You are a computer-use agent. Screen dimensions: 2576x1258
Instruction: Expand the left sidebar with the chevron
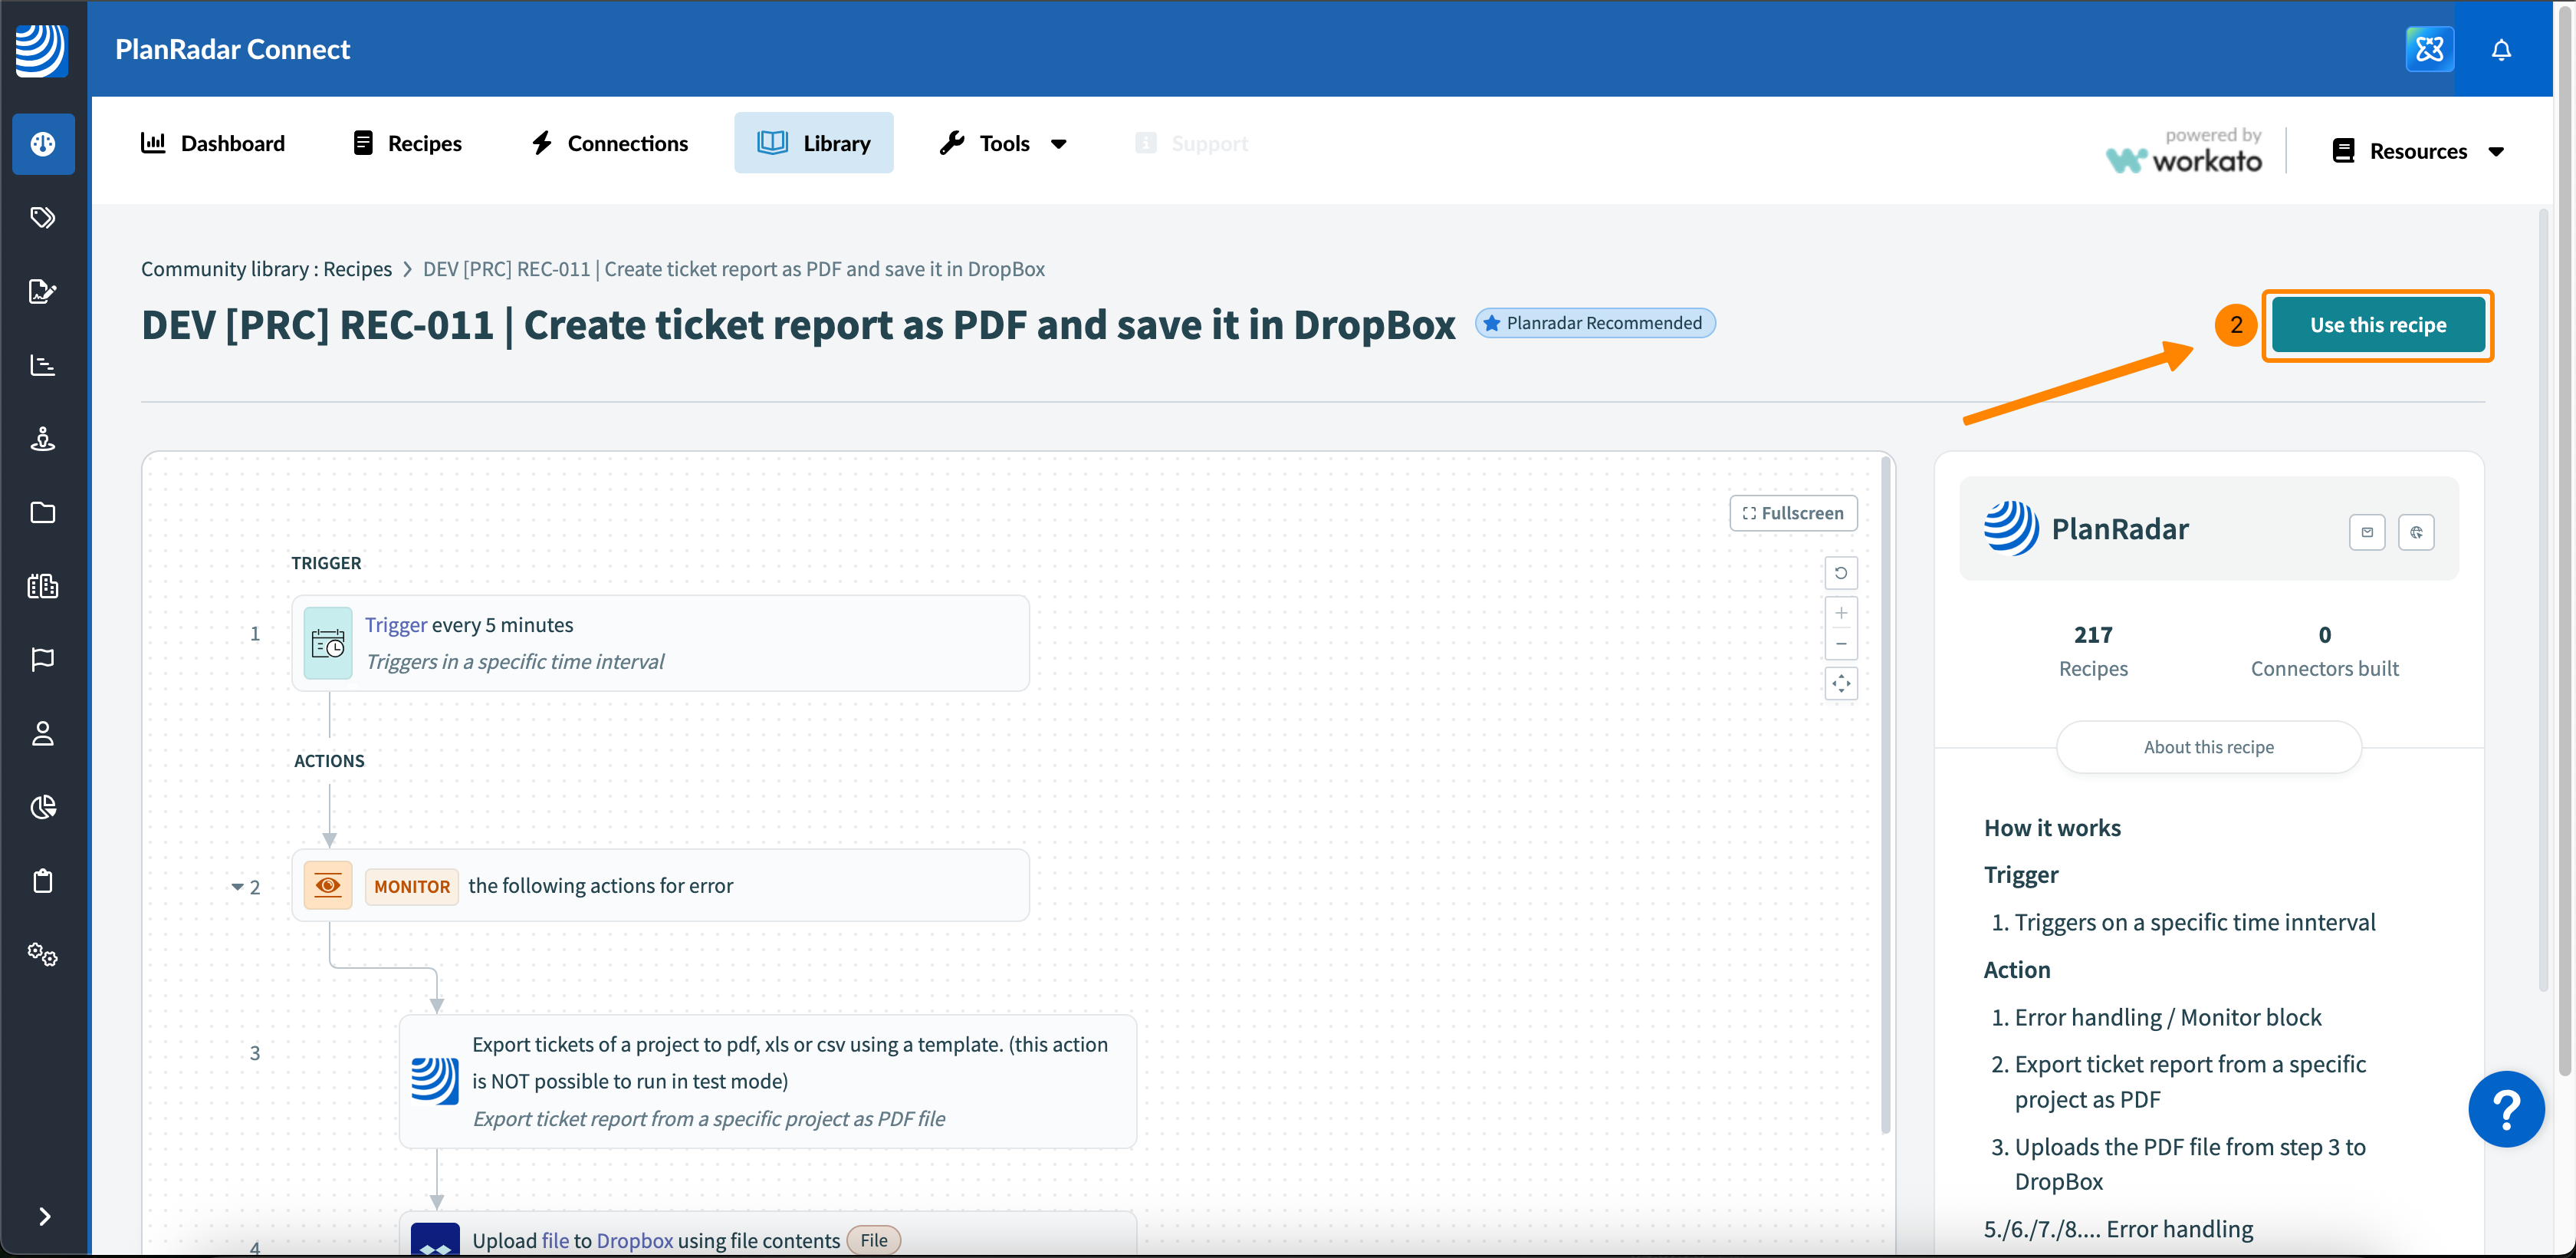coord(44,1216)
